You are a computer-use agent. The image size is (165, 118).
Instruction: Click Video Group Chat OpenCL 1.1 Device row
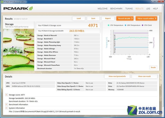pyautogui.click(x=81, y=86)
